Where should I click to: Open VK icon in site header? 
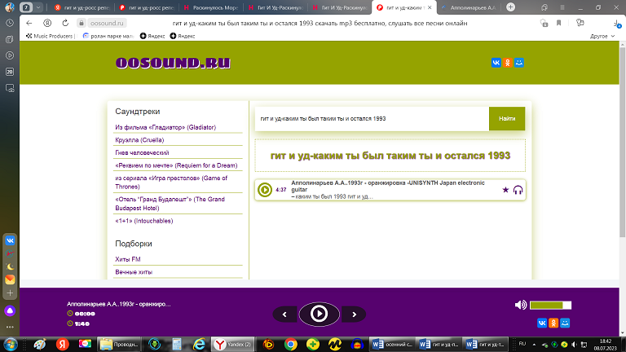pyautogui.click(x=496, y=63)
